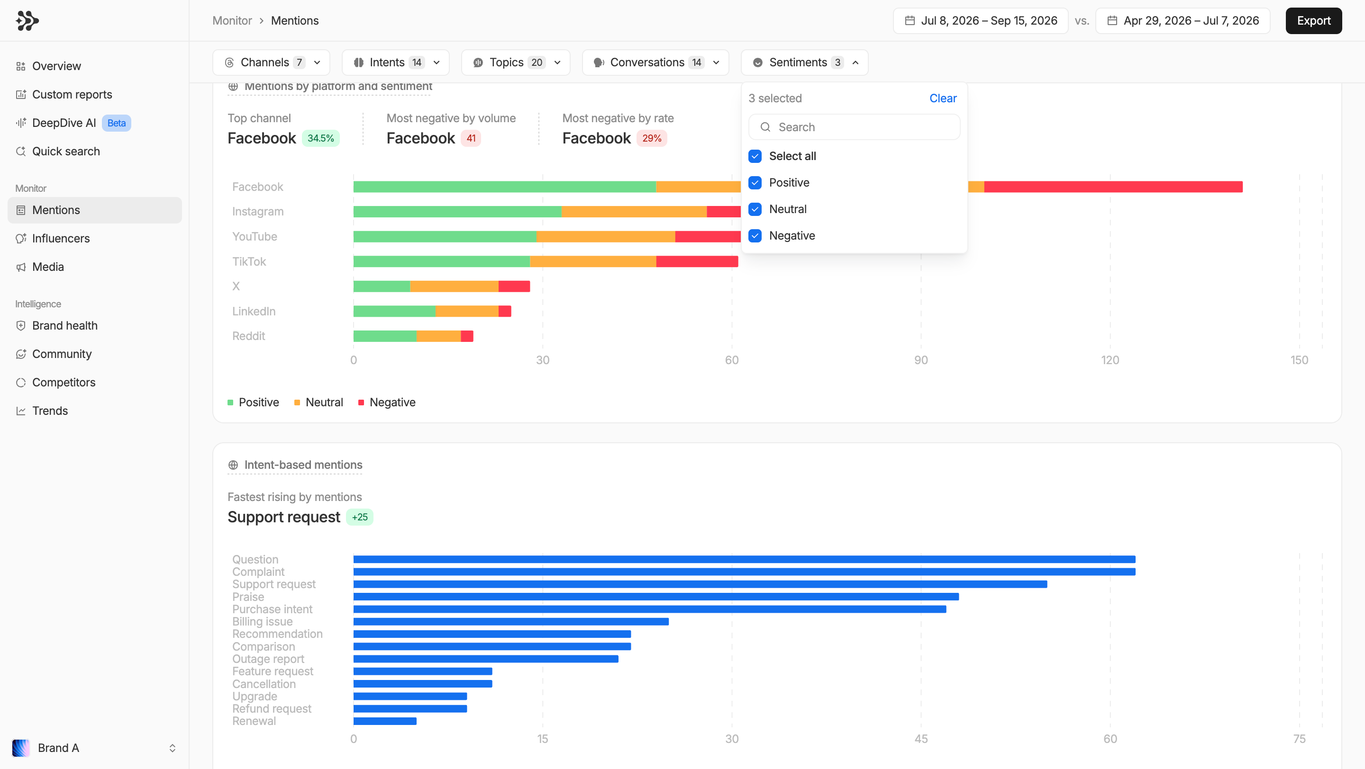Viewport: 1365px width, 769px height.
Task: Open the Jul 8 – Sep 15 date picker
Action: point(980,21)
